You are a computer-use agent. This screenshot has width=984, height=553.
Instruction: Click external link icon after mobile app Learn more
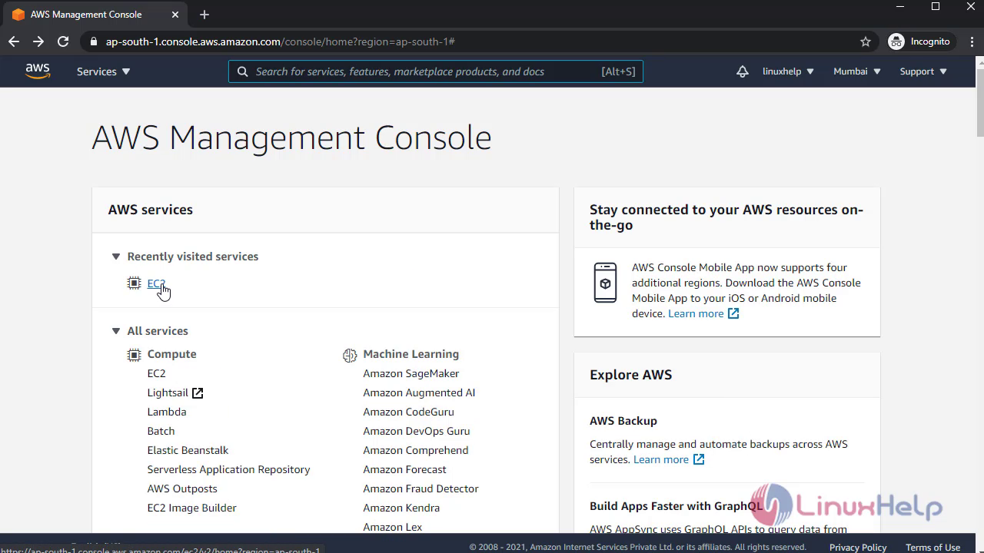click(x=733, y=313)
